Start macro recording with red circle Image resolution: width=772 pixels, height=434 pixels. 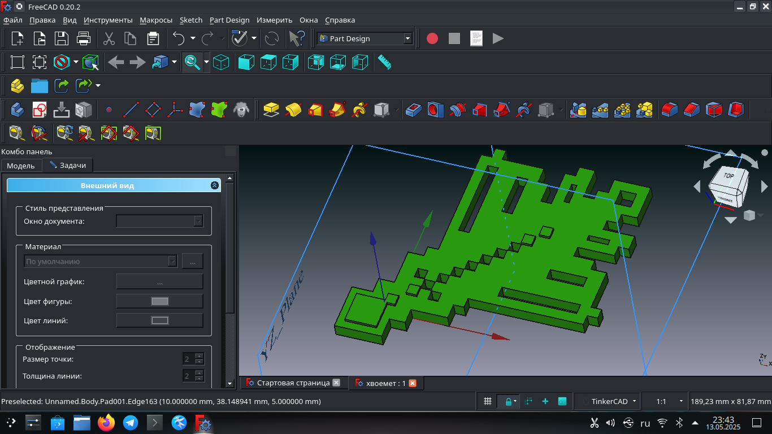(432, 38)
